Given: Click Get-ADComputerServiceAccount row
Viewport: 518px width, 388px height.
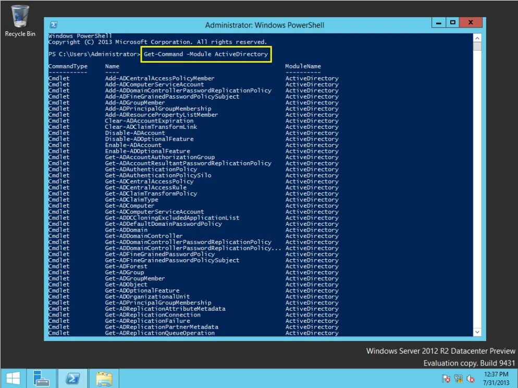Looking at the screenshot, I should [193, 212].
